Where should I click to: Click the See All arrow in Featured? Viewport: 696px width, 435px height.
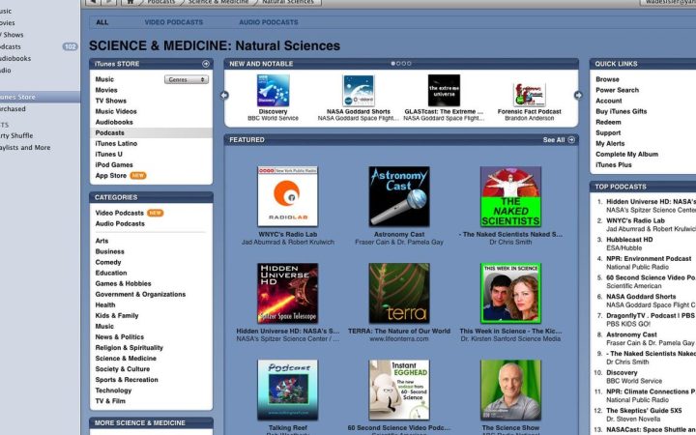pos(571,140)
